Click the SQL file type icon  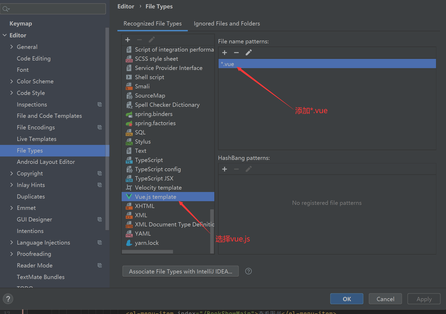coord(129,132)
